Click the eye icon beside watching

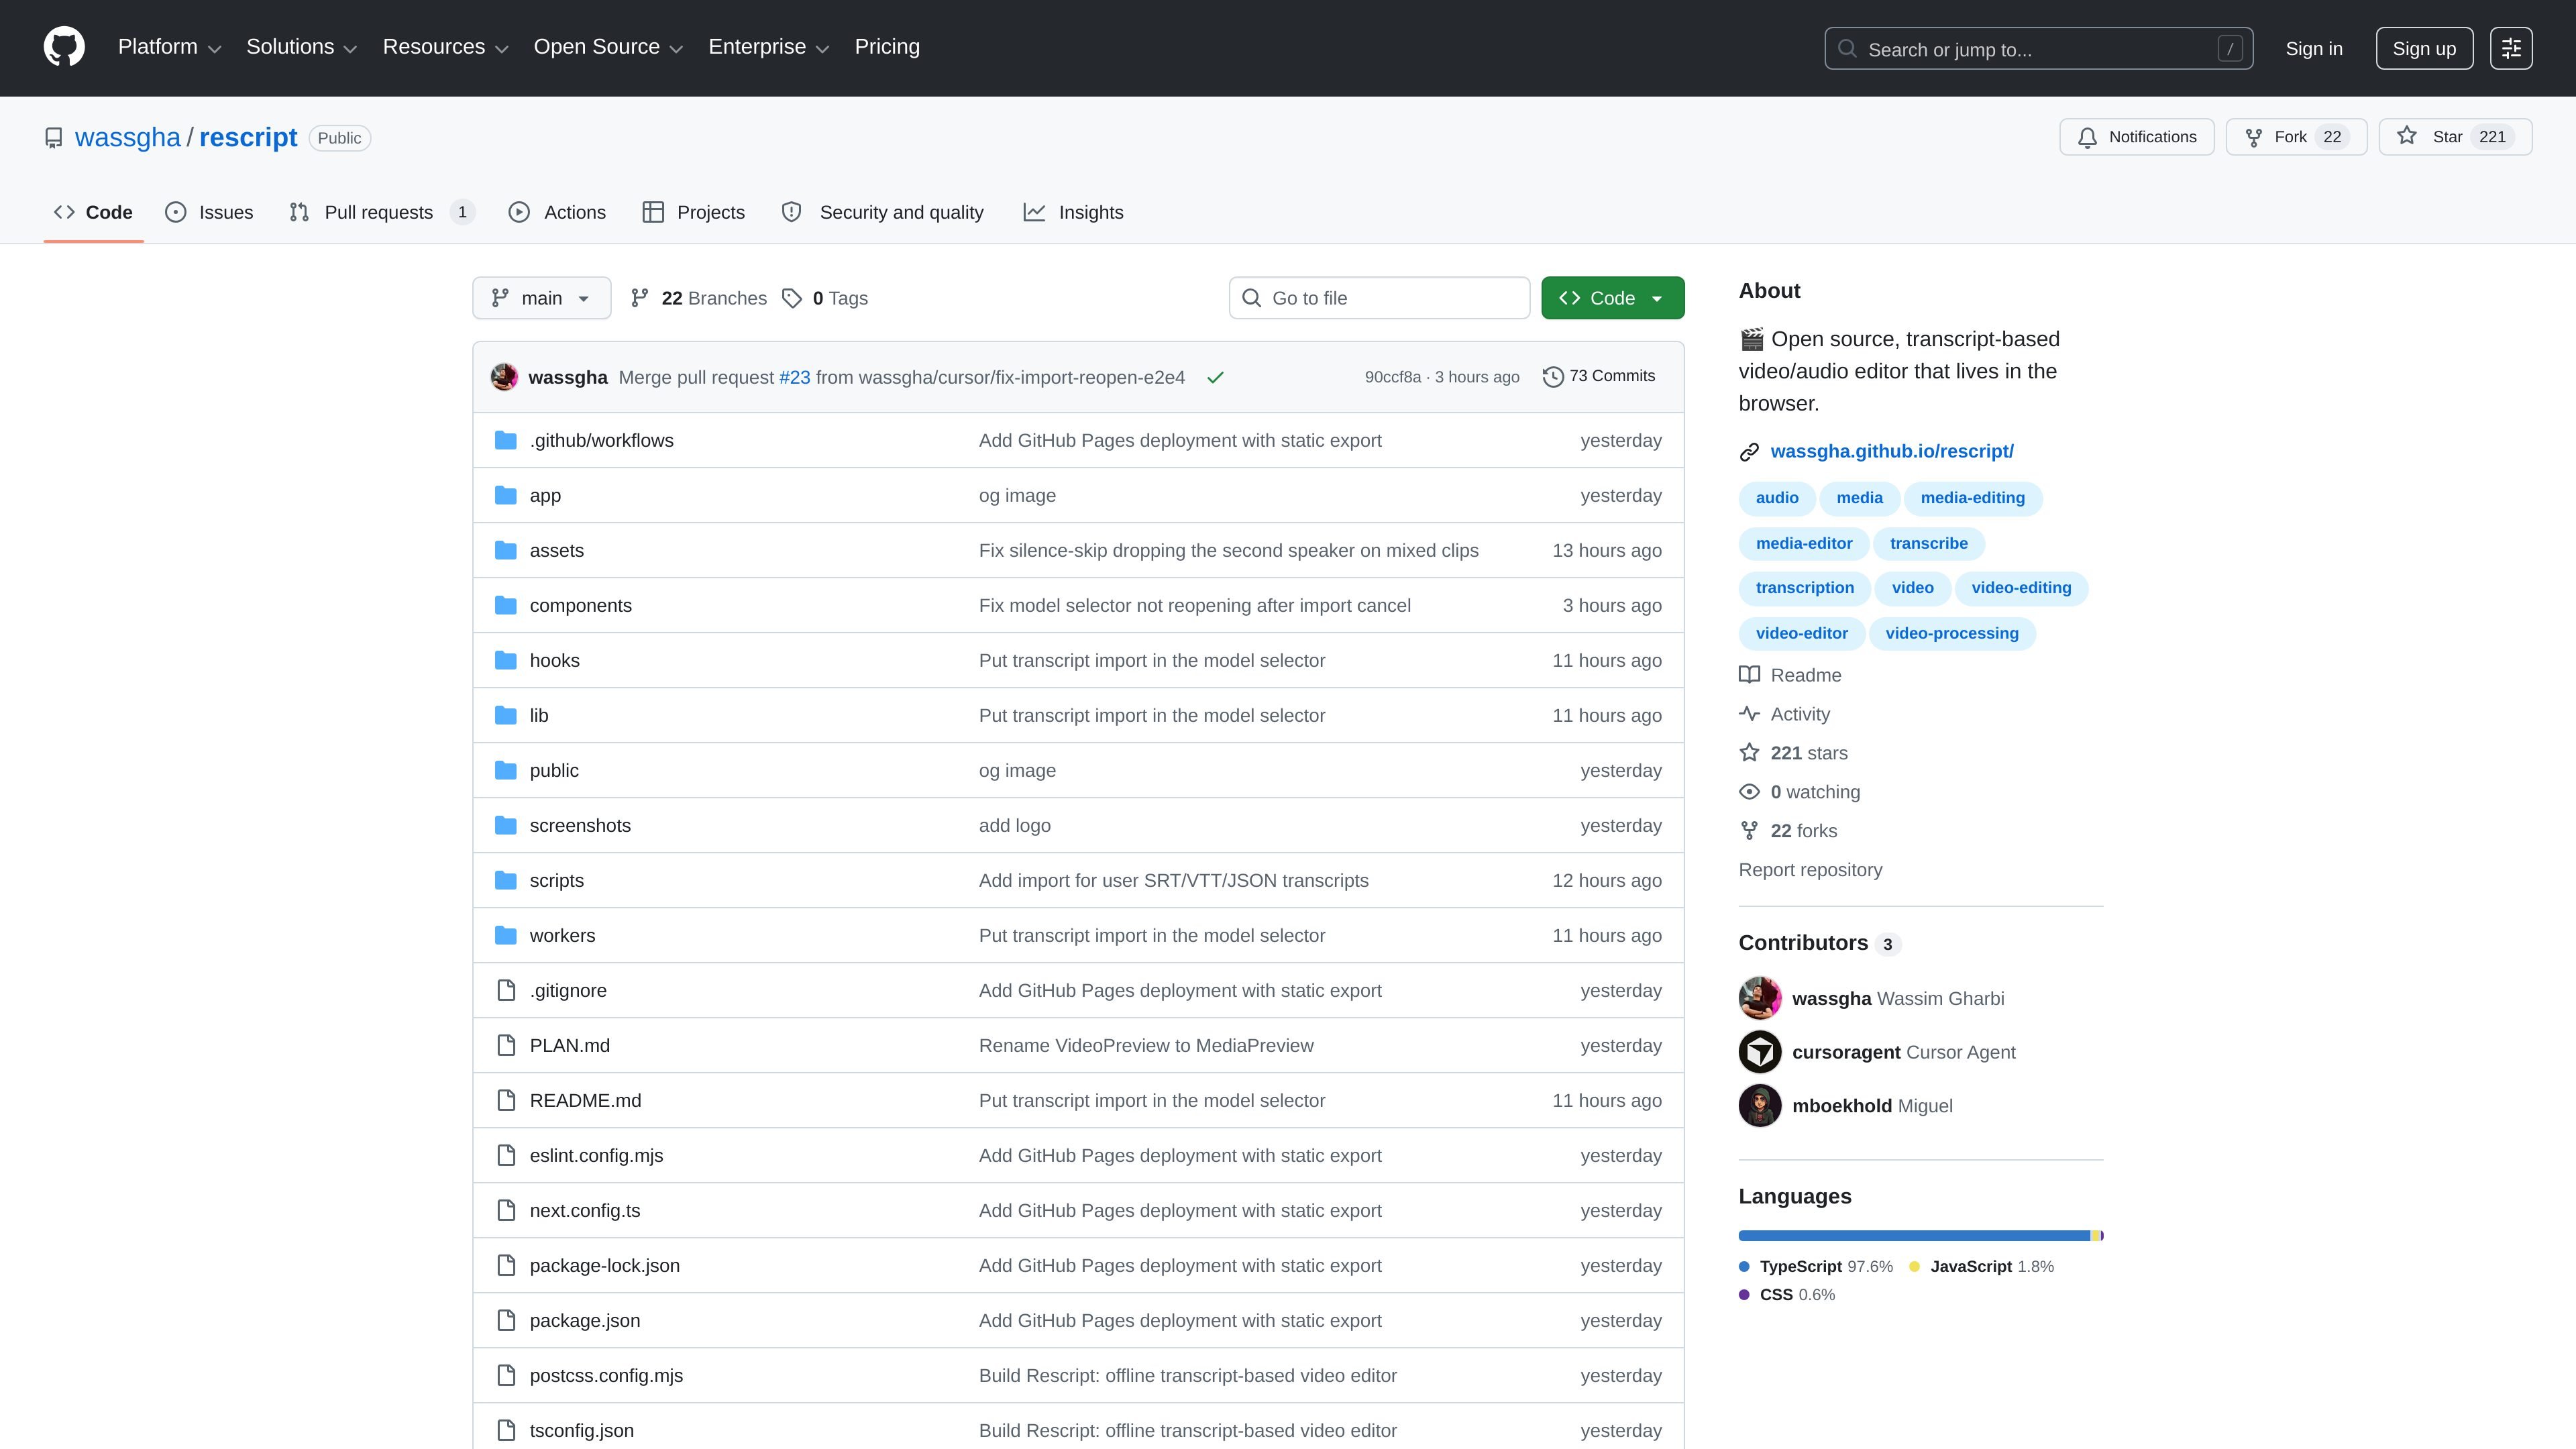[x=1749, y=792]
